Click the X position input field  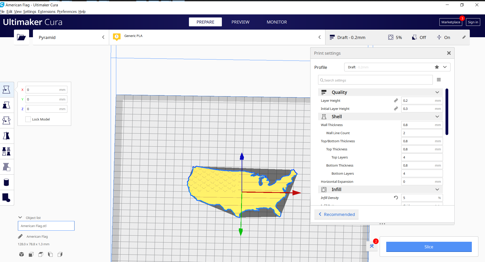46,90
